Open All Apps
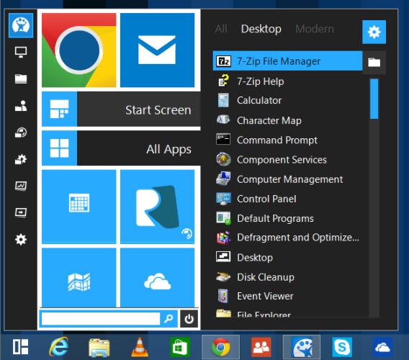Screen dimensions: 409x360 pyautogui.click(x=121, y=148)
